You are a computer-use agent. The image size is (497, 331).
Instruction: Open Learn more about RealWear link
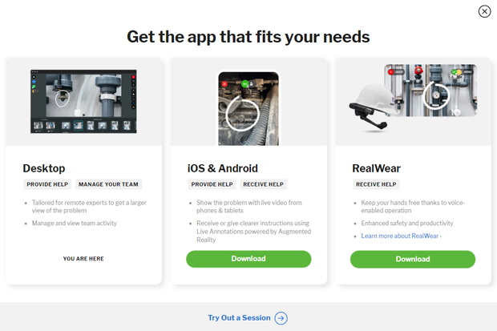click(x=401, y=236)
